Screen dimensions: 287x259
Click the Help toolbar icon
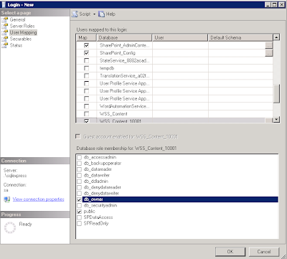pyautogui.click(x=102, y=14)
